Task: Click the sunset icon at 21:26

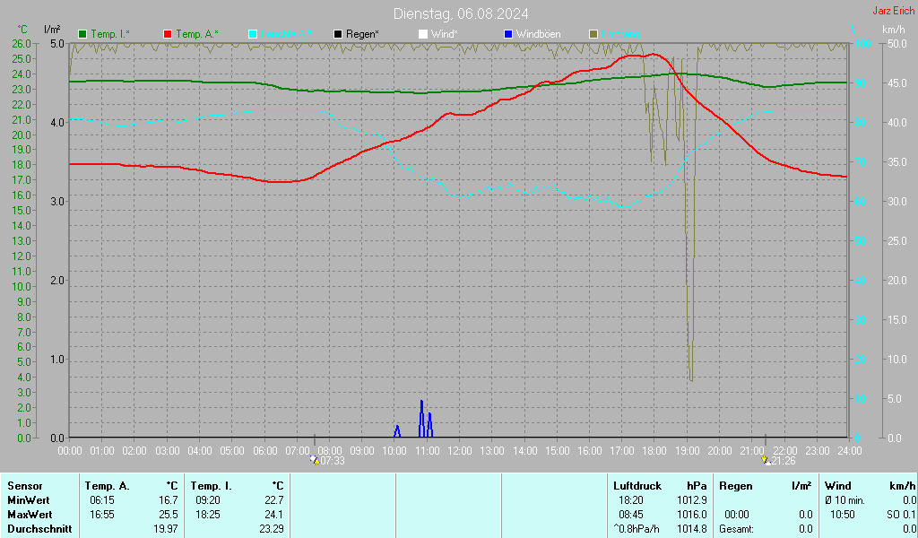Action: coord(765,460)
